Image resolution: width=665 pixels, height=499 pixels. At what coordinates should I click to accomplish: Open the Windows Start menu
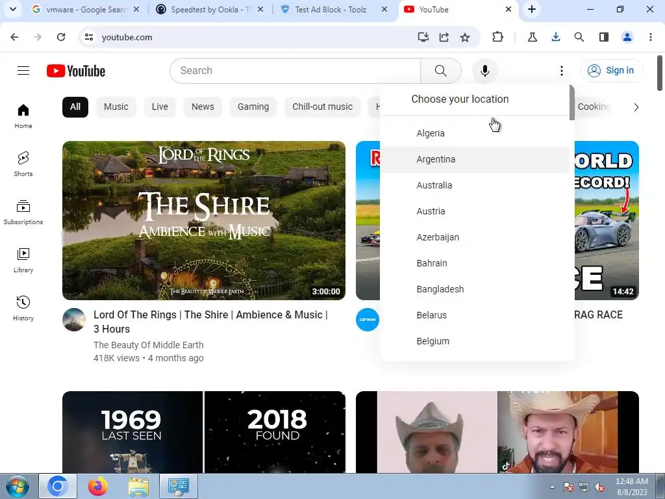pyautogui.click(x=18, y=486)
